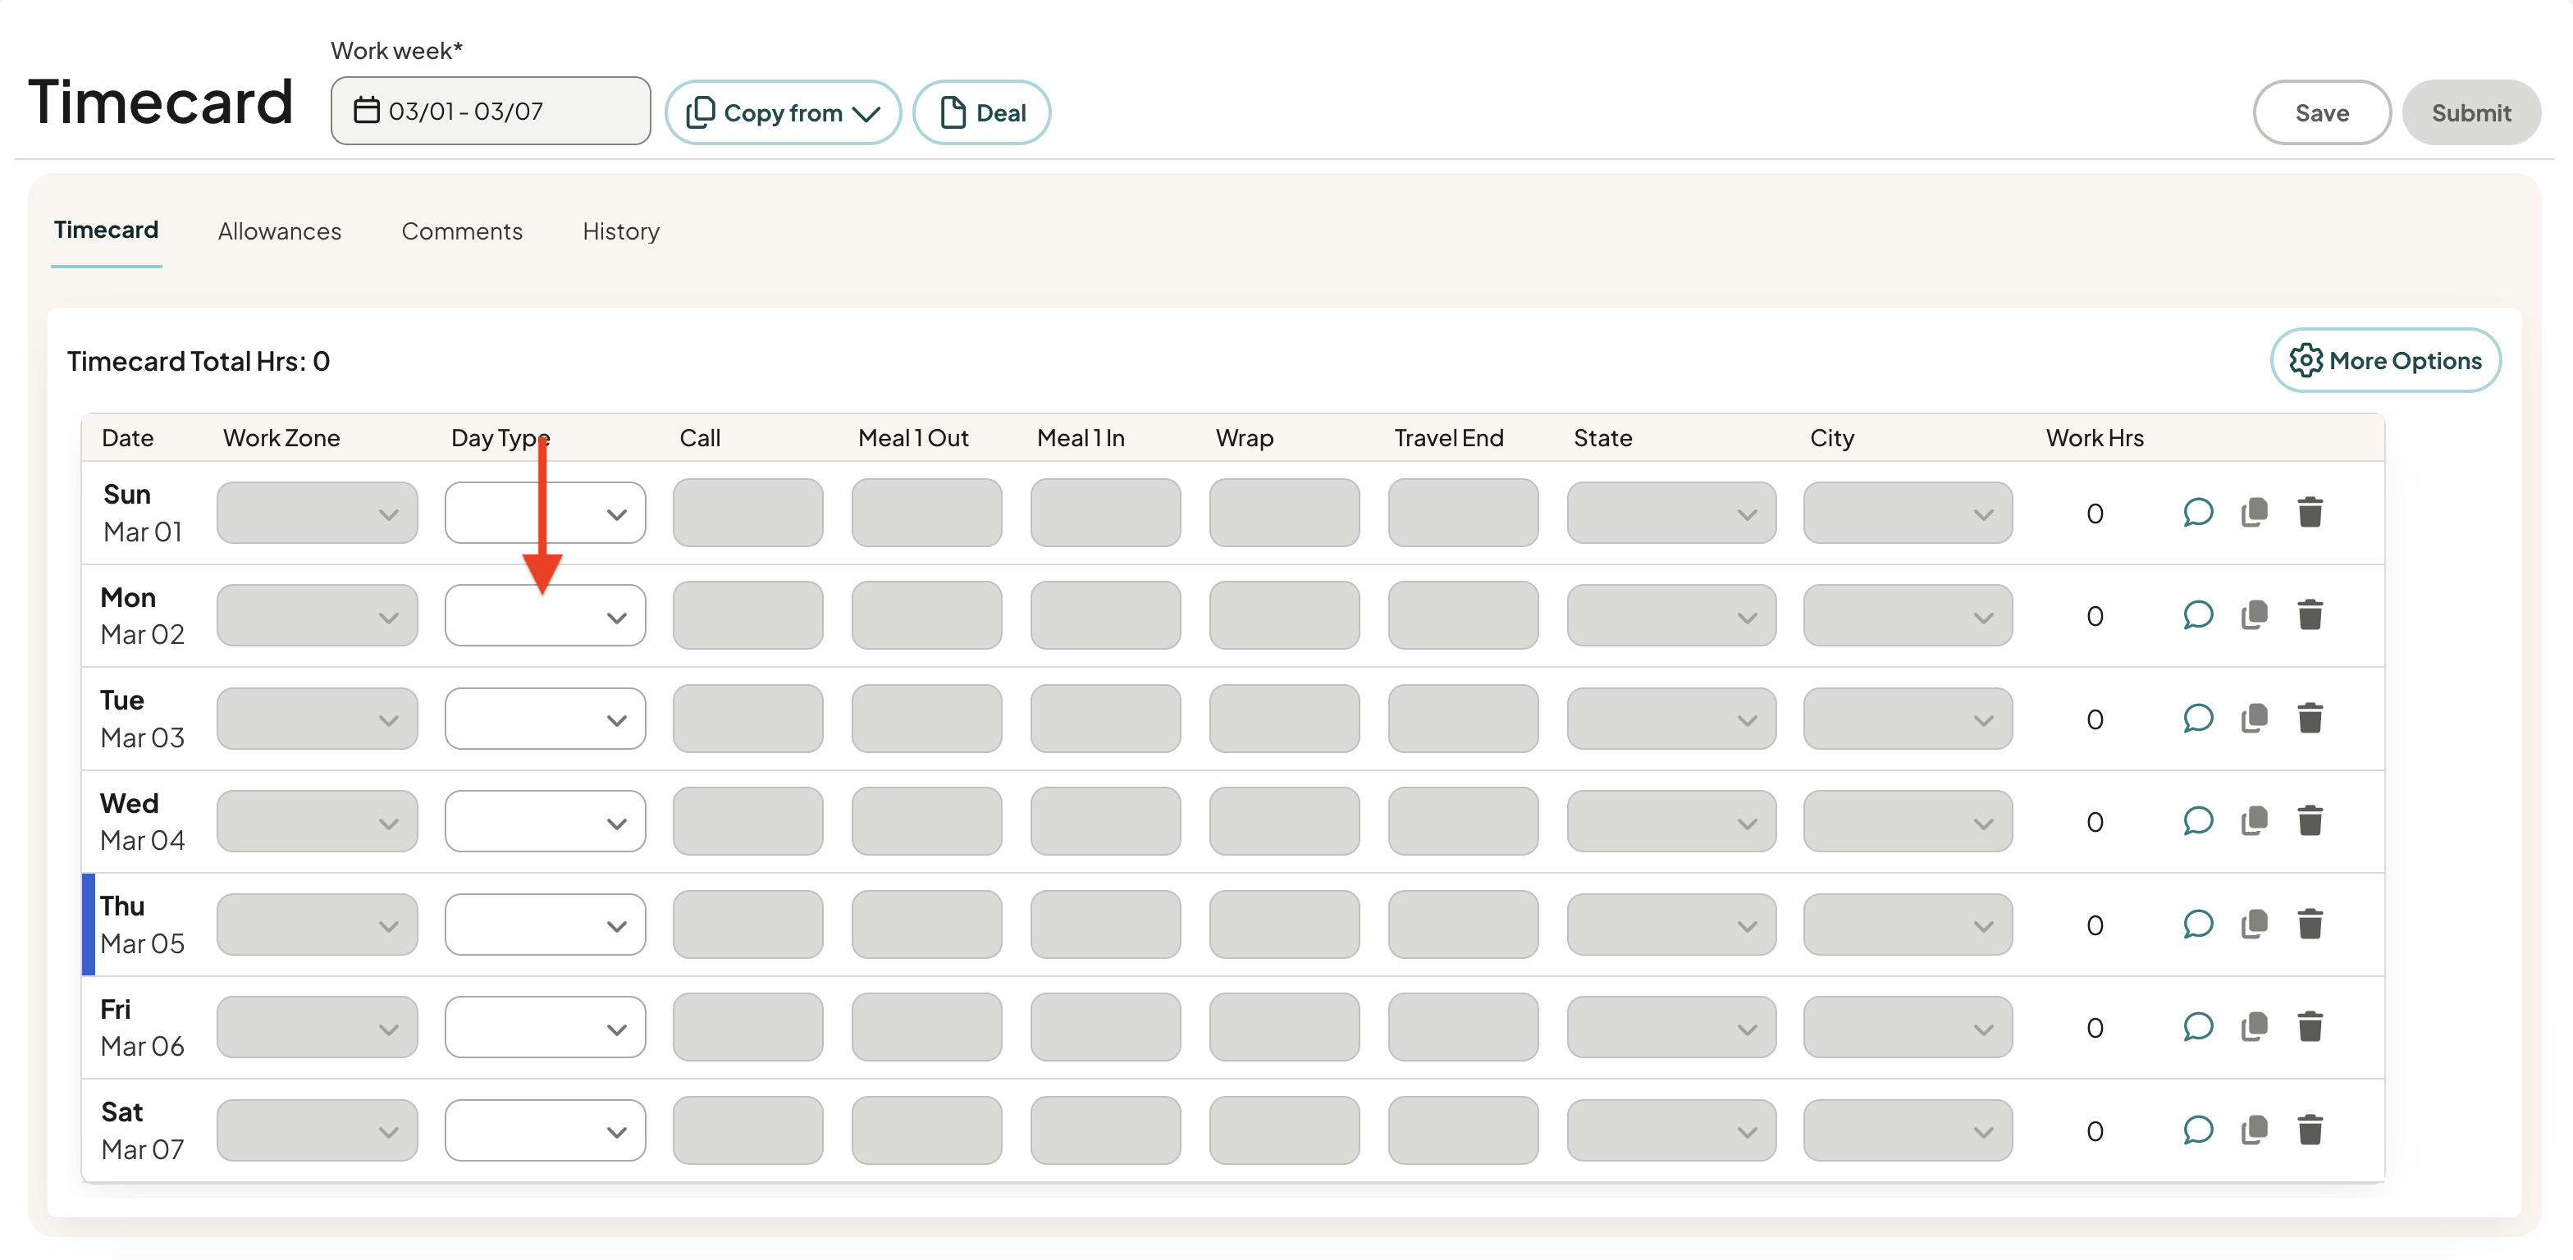The height and width of the screenshot is (1260, 2573).
Task: Expand the City dropdown for Sat Mar 07
Action: 1908,1131
